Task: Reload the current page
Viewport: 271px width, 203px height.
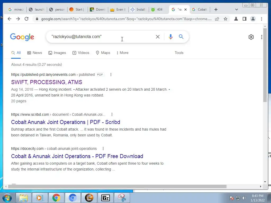Action: tap(26, 19)
